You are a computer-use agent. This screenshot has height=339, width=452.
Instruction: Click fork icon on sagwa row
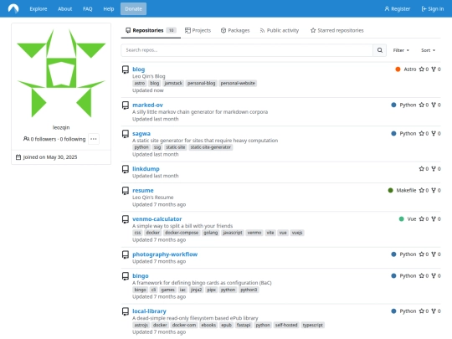434,133
